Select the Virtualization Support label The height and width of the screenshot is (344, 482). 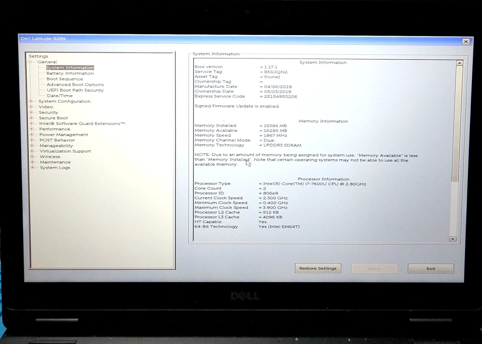pyautogui.click(x=65, y=151)
